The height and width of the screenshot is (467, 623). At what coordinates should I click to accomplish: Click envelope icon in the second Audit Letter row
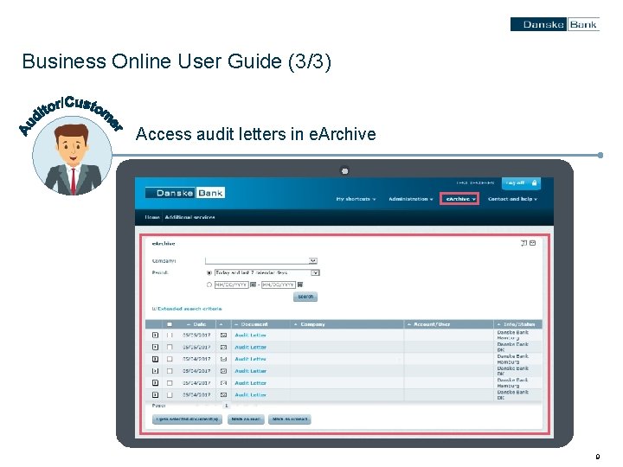[x=224, y=347]
